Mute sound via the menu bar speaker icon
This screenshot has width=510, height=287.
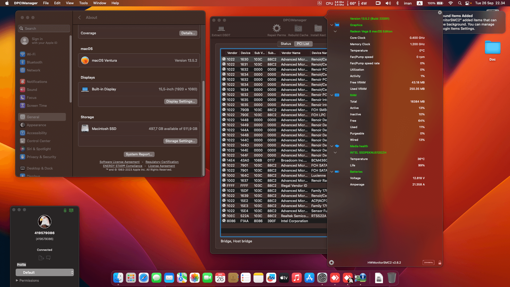(388, 3)
